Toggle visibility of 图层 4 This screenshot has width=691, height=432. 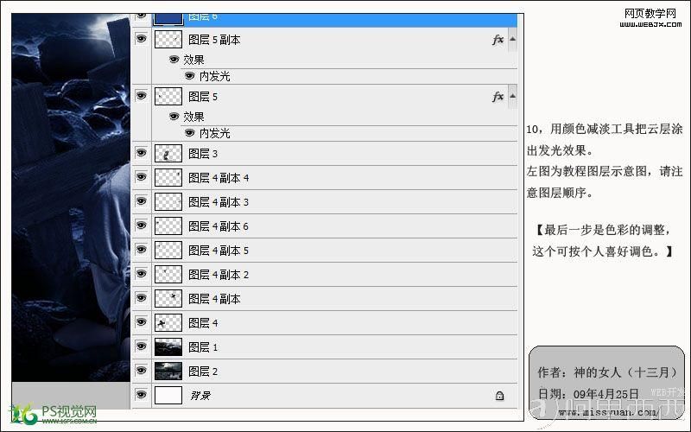(141, 322)
